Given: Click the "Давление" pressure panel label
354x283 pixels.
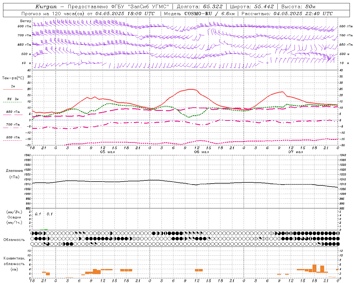Looking at the screenshot, I should [x=14, y=171].
